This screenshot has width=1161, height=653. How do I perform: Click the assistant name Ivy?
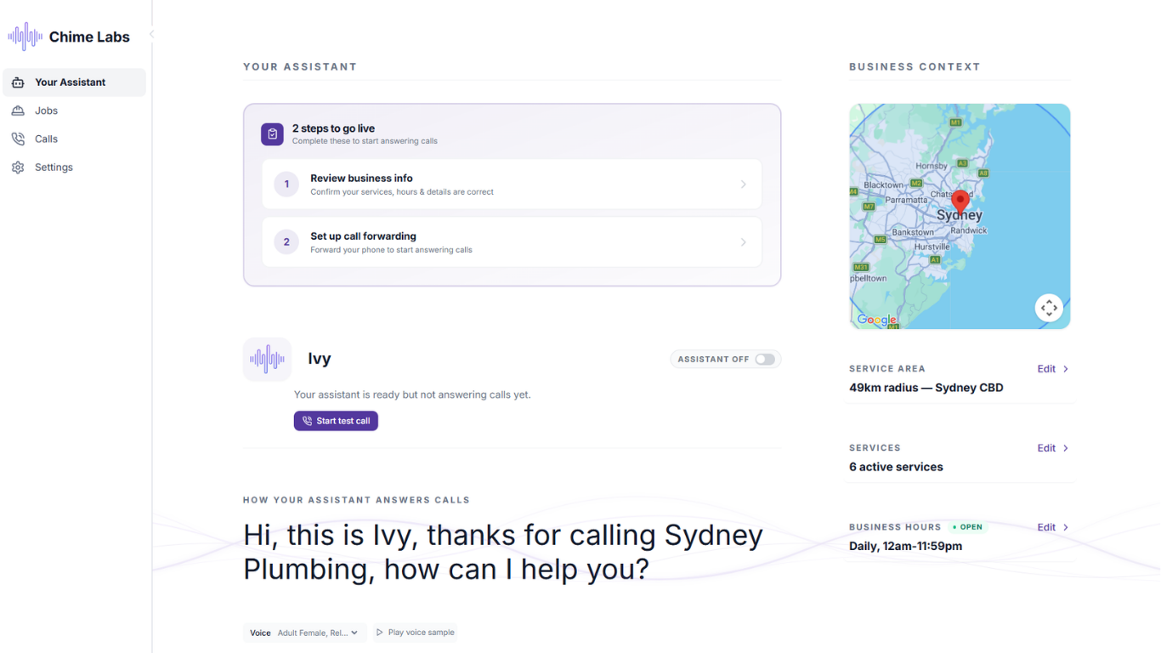point(320,359)
